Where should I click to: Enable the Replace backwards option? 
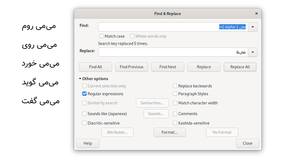(175, 86)
